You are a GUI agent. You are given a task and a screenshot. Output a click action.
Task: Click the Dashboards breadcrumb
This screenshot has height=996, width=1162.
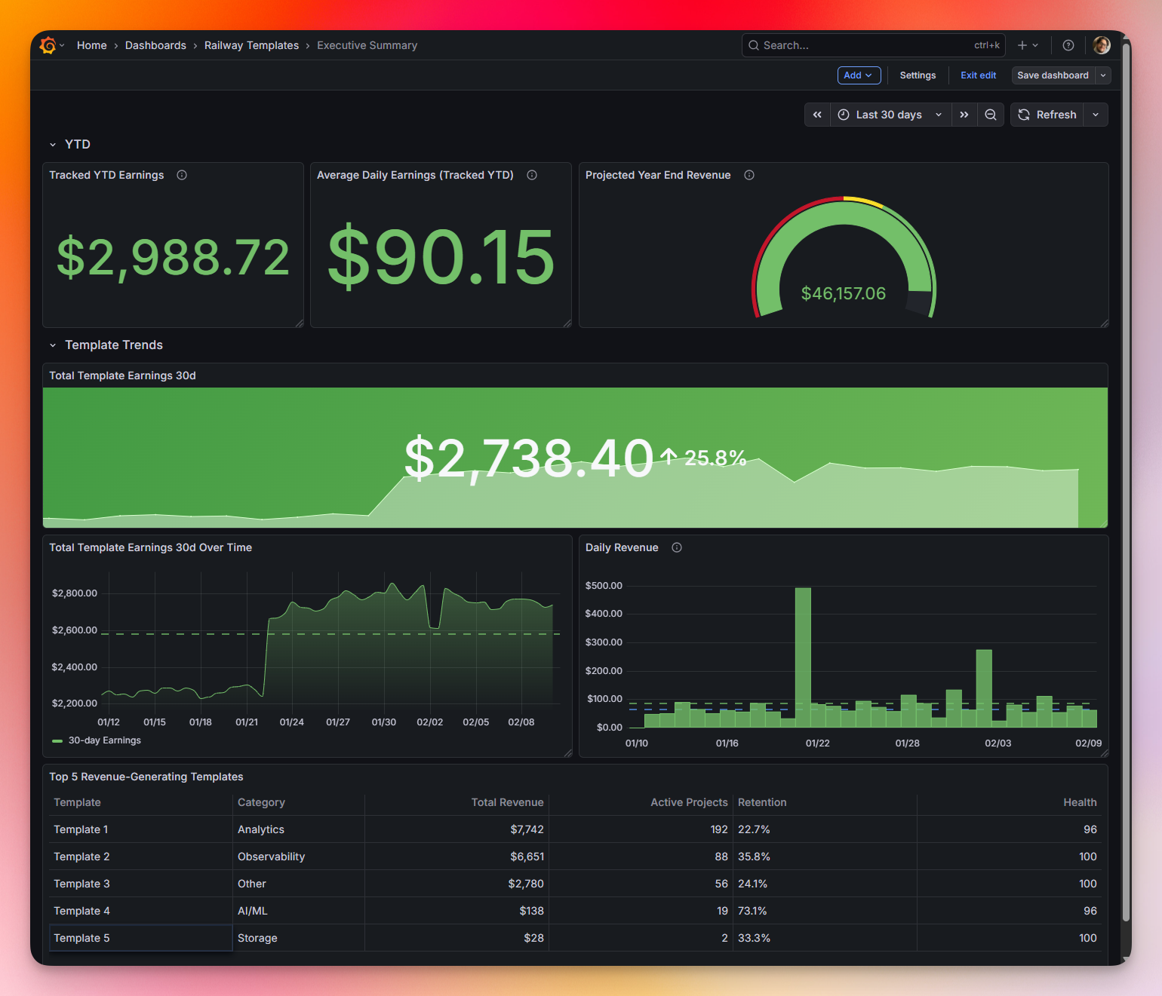[155, 45]
